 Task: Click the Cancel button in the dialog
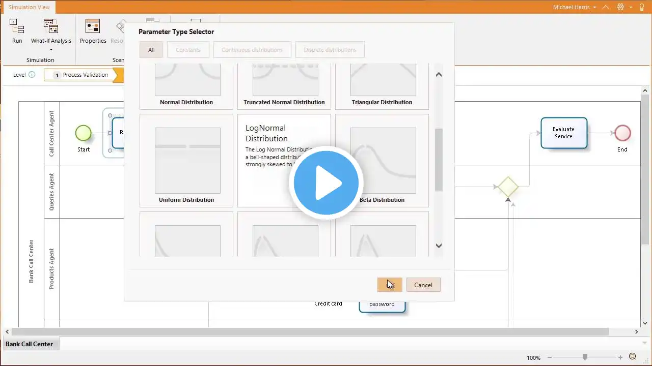coord(423,285)
